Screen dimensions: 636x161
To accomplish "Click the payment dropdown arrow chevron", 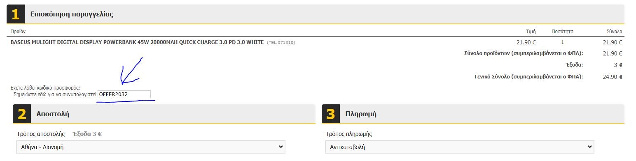I will point(589,147).
